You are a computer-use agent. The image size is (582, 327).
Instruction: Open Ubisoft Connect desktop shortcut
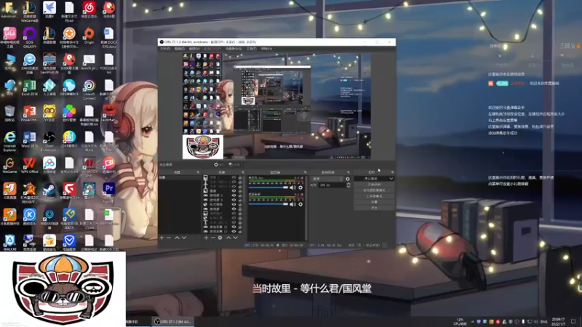click(89, 89)
